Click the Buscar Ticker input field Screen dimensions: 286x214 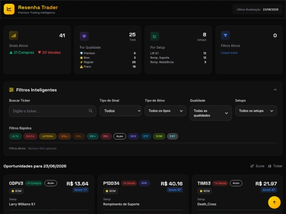point(52,111)
